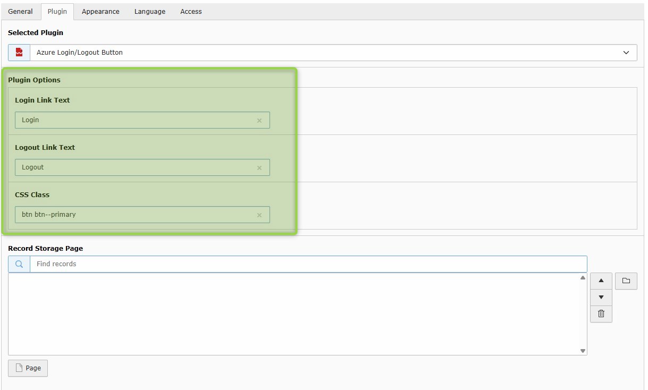Move selected record down with arrow

coord(601,297)
